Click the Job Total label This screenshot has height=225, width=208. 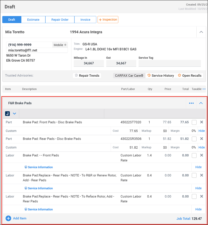tap(184, 219)
